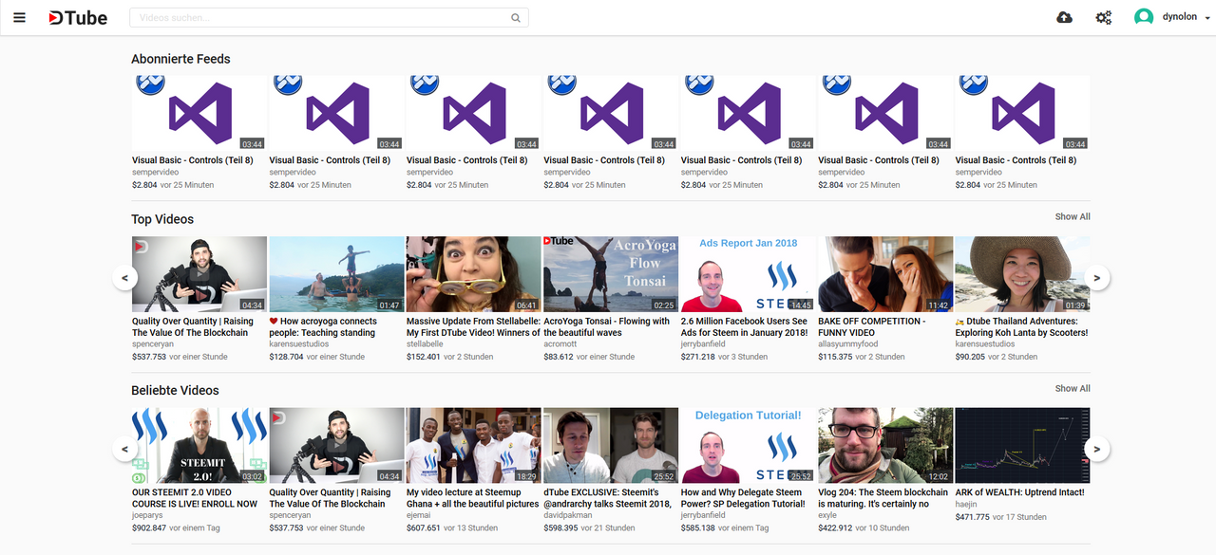This screenshot has height=555, width=1216.
Task: Play the Steemit 2.0 course thumbnail
Action: click(199, 446)
